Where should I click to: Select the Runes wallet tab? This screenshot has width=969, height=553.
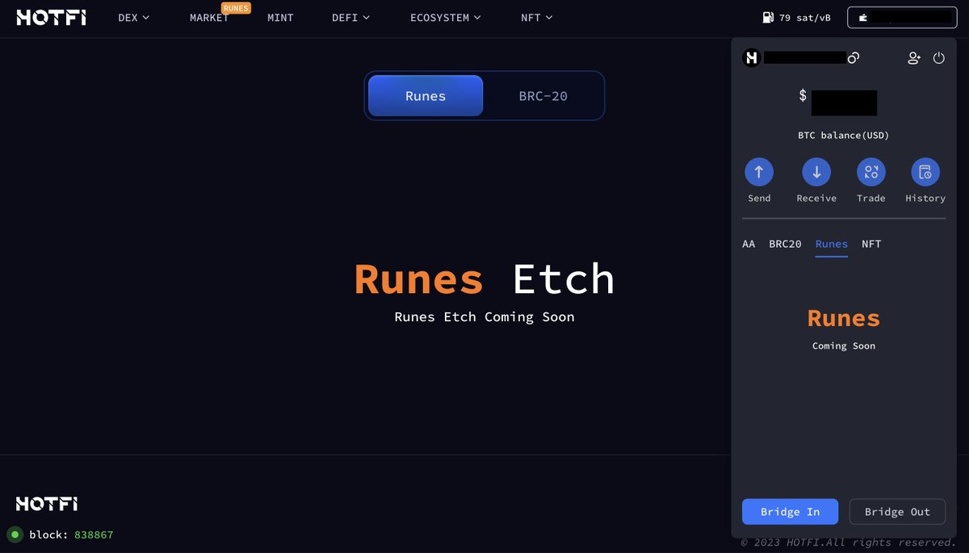(x=832, y=244)
